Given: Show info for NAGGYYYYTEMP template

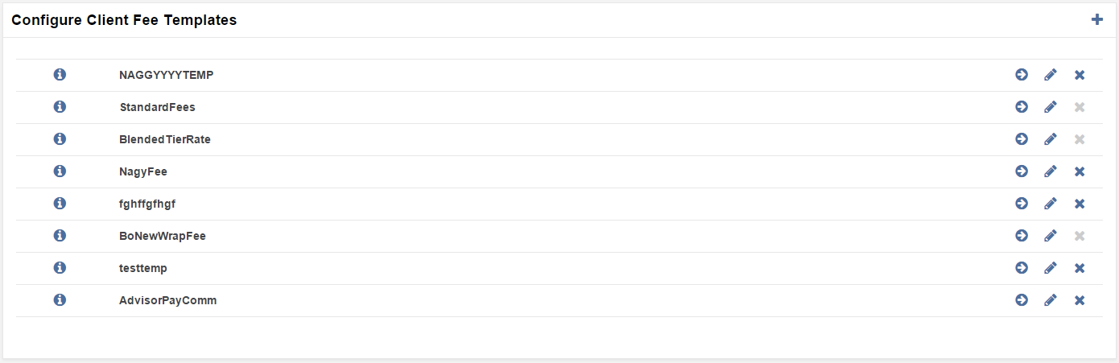Looking at the screenshot, I should pyautogui.click(x=60, y=75).
